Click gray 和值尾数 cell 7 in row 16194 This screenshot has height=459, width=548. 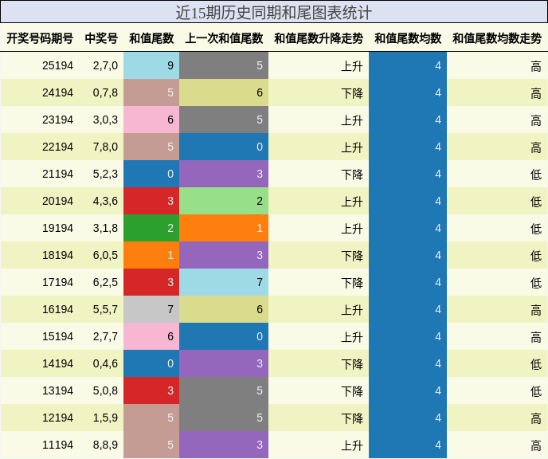pyautogui.click(x=151, y=309)
